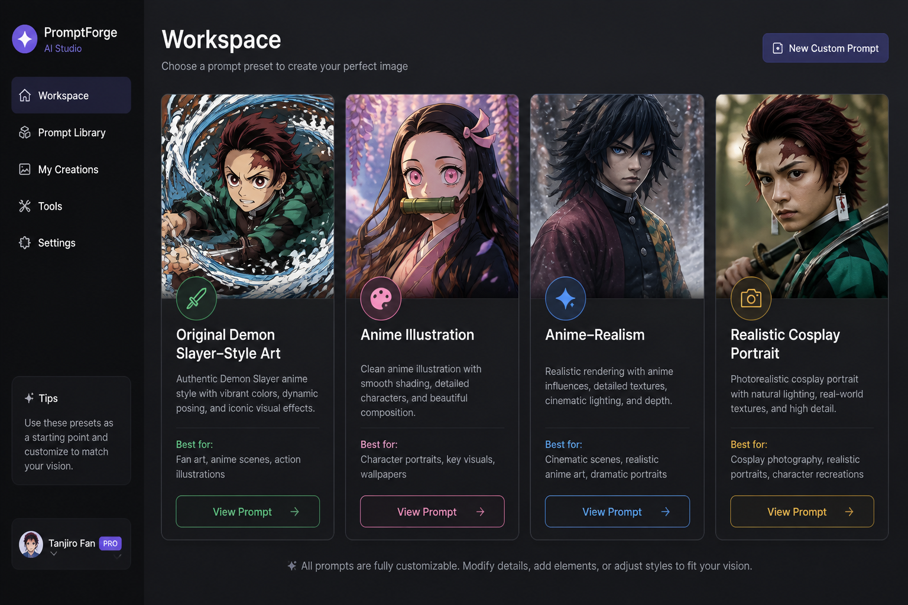Screen dimensions: 908x605
Task: Click the home icon beside Workspace
Action: pos(25,96)
